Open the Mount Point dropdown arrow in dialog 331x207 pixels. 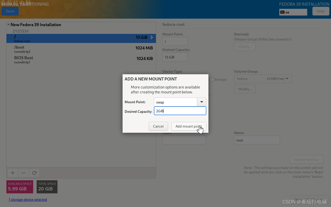coord(202,102)
